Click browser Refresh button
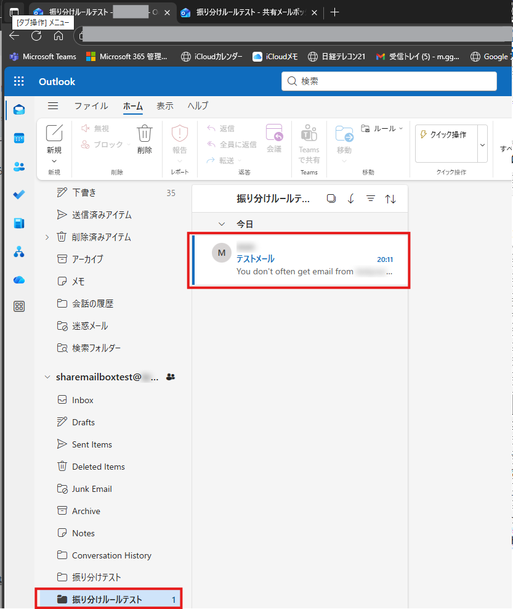This screenshot has height=609, width=513. 36,36
